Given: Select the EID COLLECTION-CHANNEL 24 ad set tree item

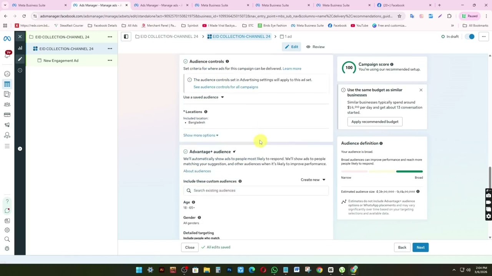Looking at the screenshot, I should tap(66, 49).
